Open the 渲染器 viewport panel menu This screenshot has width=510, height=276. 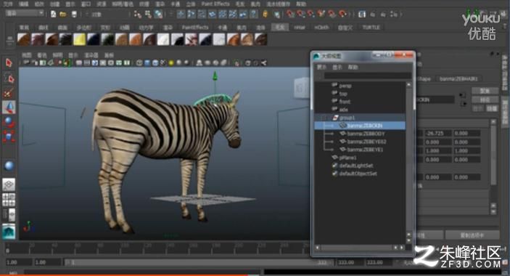click(x=91, y=55)
